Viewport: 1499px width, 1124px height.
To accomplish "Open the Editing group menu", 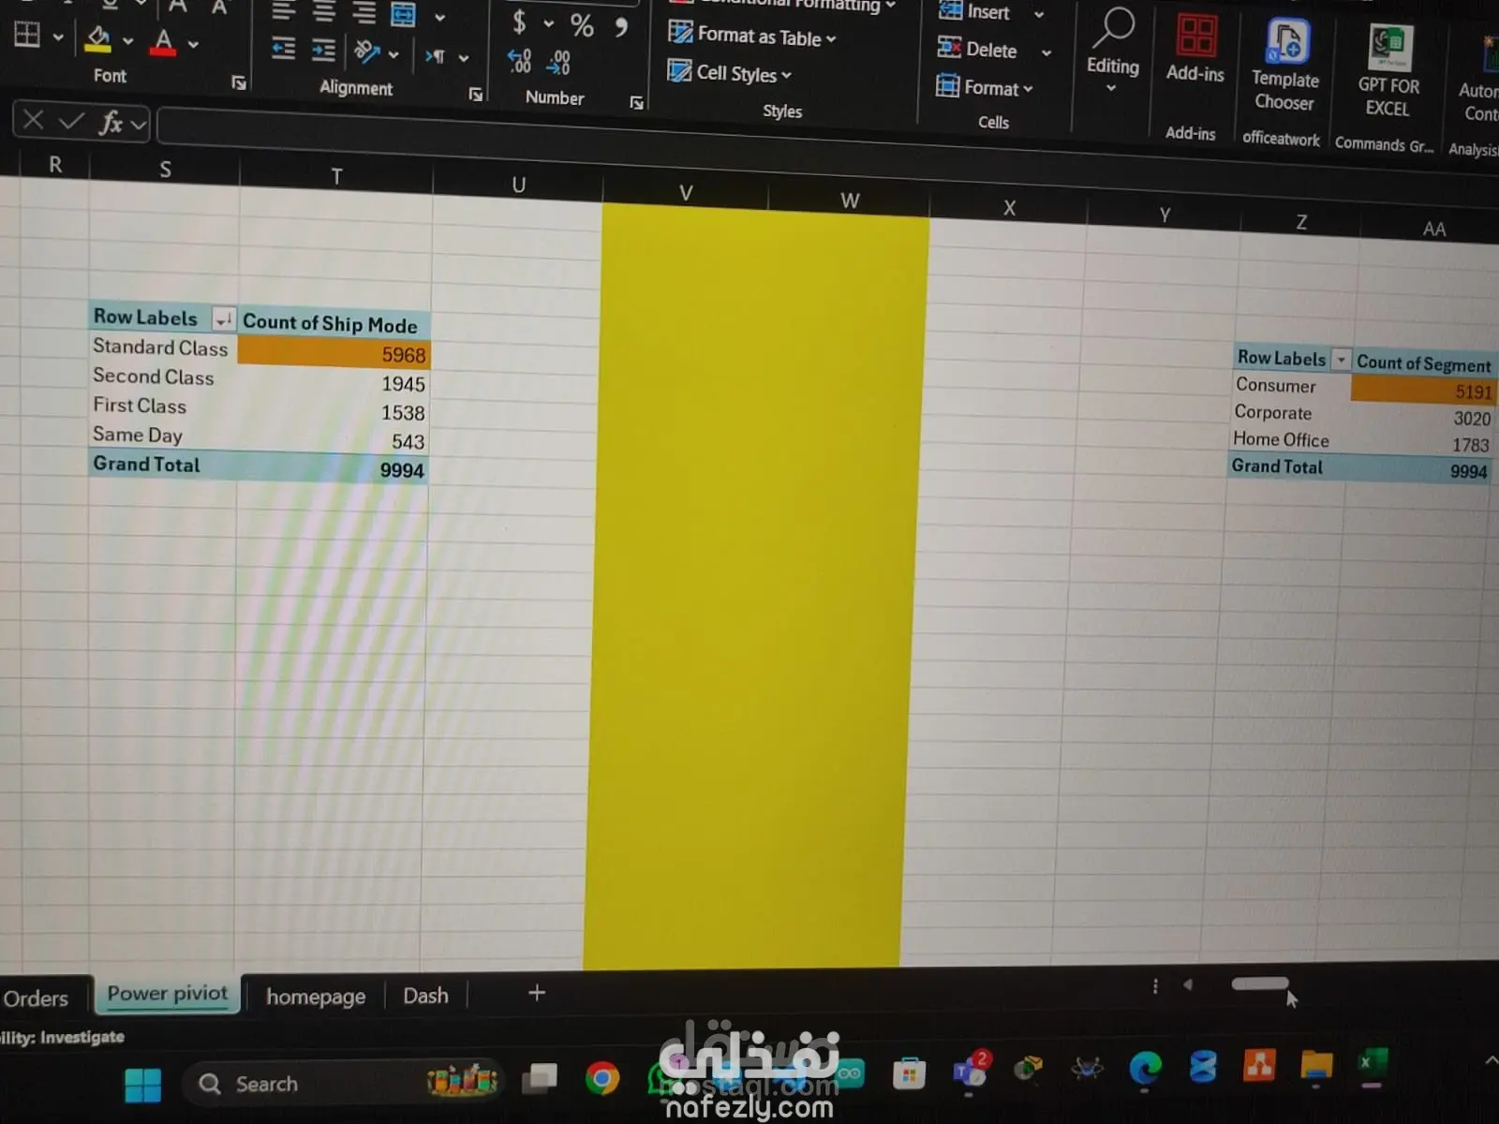I will click(1112, 49).
